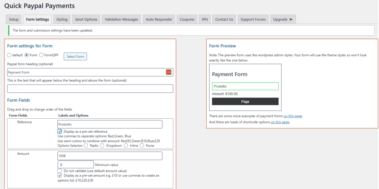379x189 pixels.
Task: Open Support Forum tab
Action: tap(253, 19)
